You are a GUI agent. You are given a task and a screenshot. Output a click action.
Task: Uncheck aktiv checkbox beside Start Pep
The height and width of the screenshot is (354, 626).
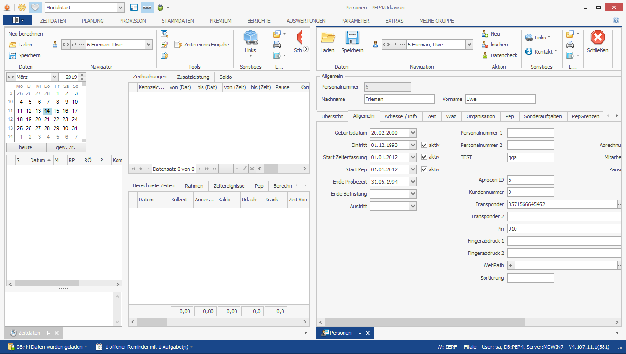[x=424, y=169]
